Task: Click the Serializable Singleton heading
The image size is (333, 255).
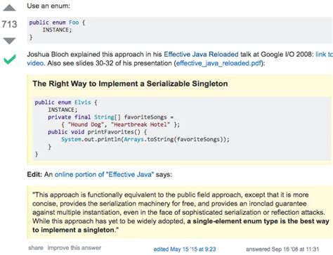Action: click(130, 84)
